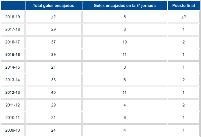Select the bold 2015-16 season cell
Screen dimensions: 201x137
click(13, 55)
